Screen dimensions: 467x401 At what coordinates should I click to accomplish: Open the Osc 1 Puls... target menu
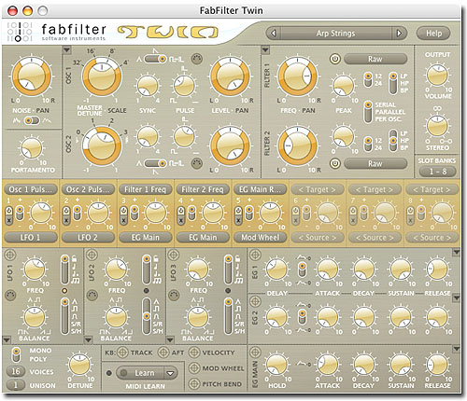pos(31,189)
